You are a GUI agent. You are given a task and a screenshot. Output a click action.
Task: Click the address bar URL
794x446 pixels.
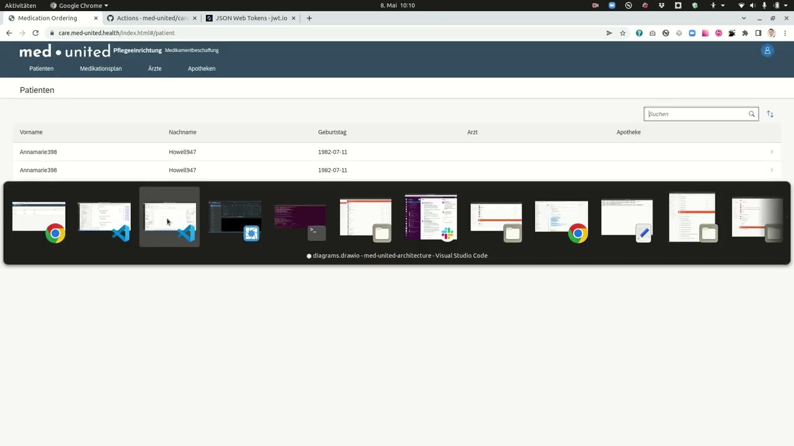[117, 33]
